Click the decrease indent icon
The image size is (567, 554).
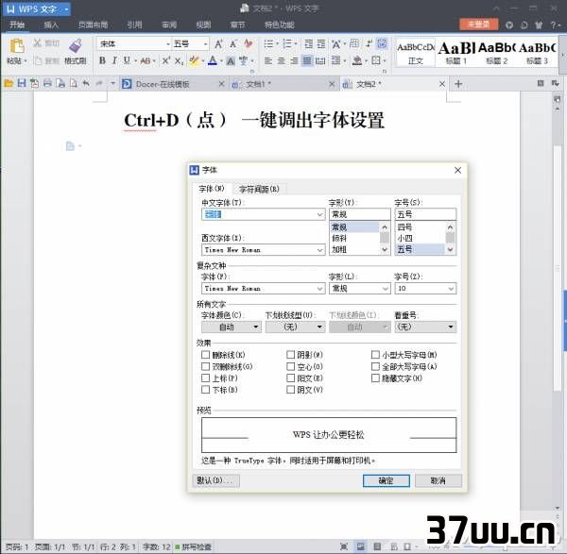coord(308,44)
